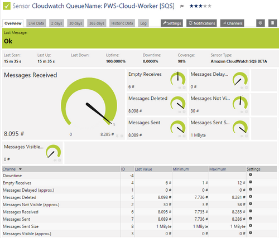Click the Messages Deleted last value 8.098 #
279x238 pixels.
click(165, 197)
